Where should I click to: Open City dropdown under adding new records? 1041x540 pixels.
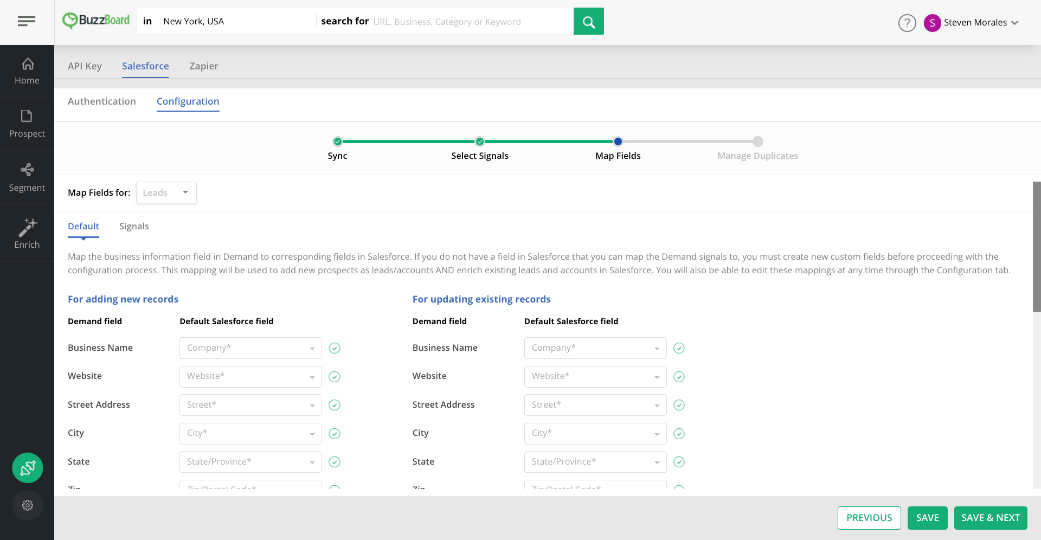(250, 433)
